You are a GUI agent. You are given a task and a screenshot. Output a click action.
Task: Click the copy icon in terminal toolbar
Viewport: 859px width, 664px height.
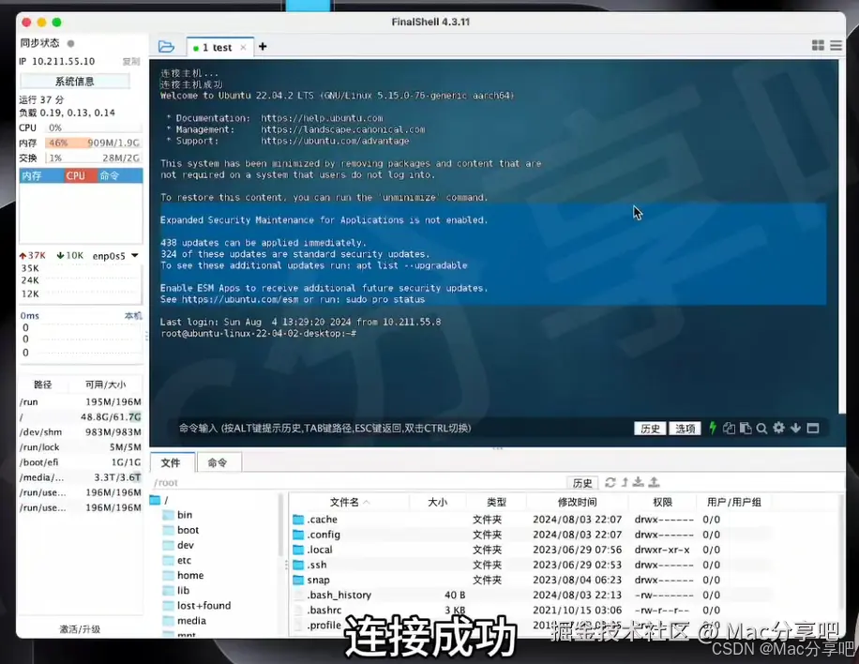pos(729,428)
